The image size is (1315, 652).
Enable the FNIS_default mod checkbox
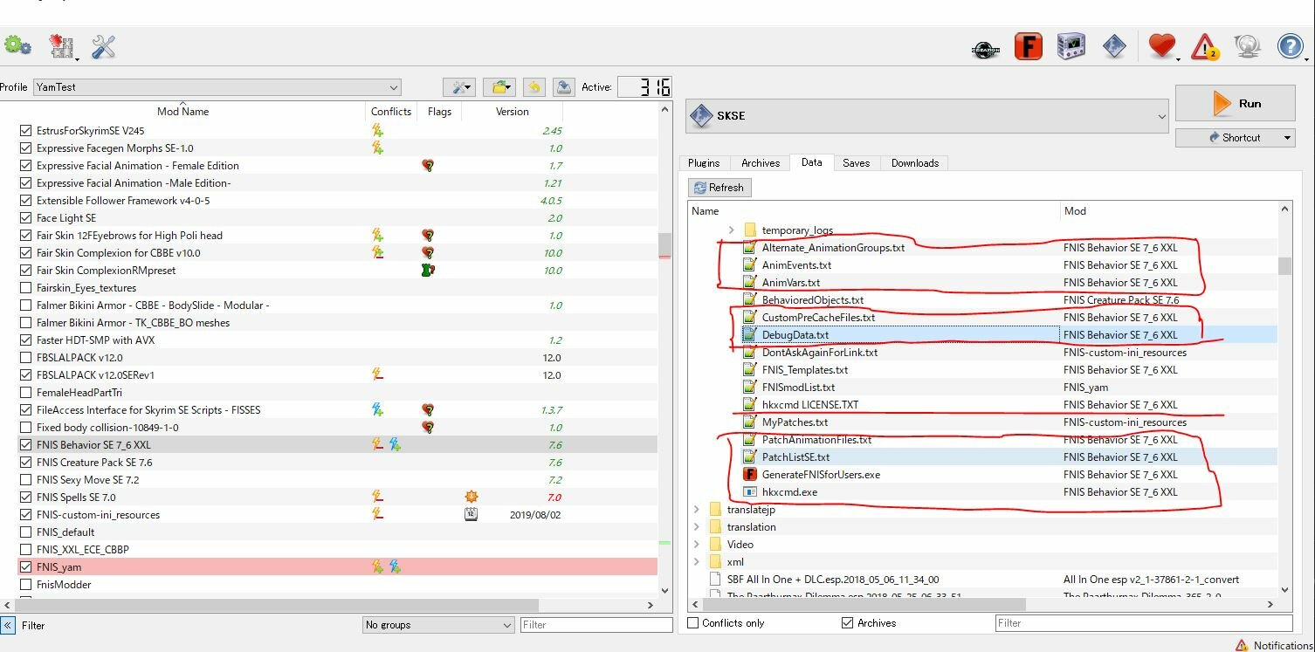point(25,532)
